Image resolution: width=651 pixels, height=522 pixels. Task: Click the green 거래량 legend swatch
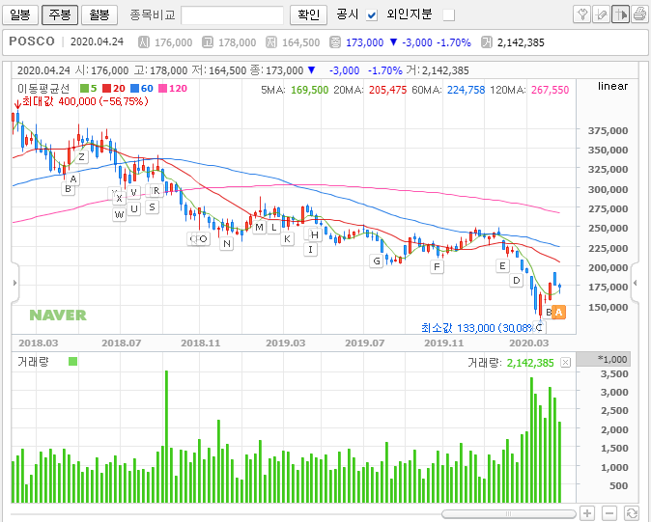click(72, 362)
